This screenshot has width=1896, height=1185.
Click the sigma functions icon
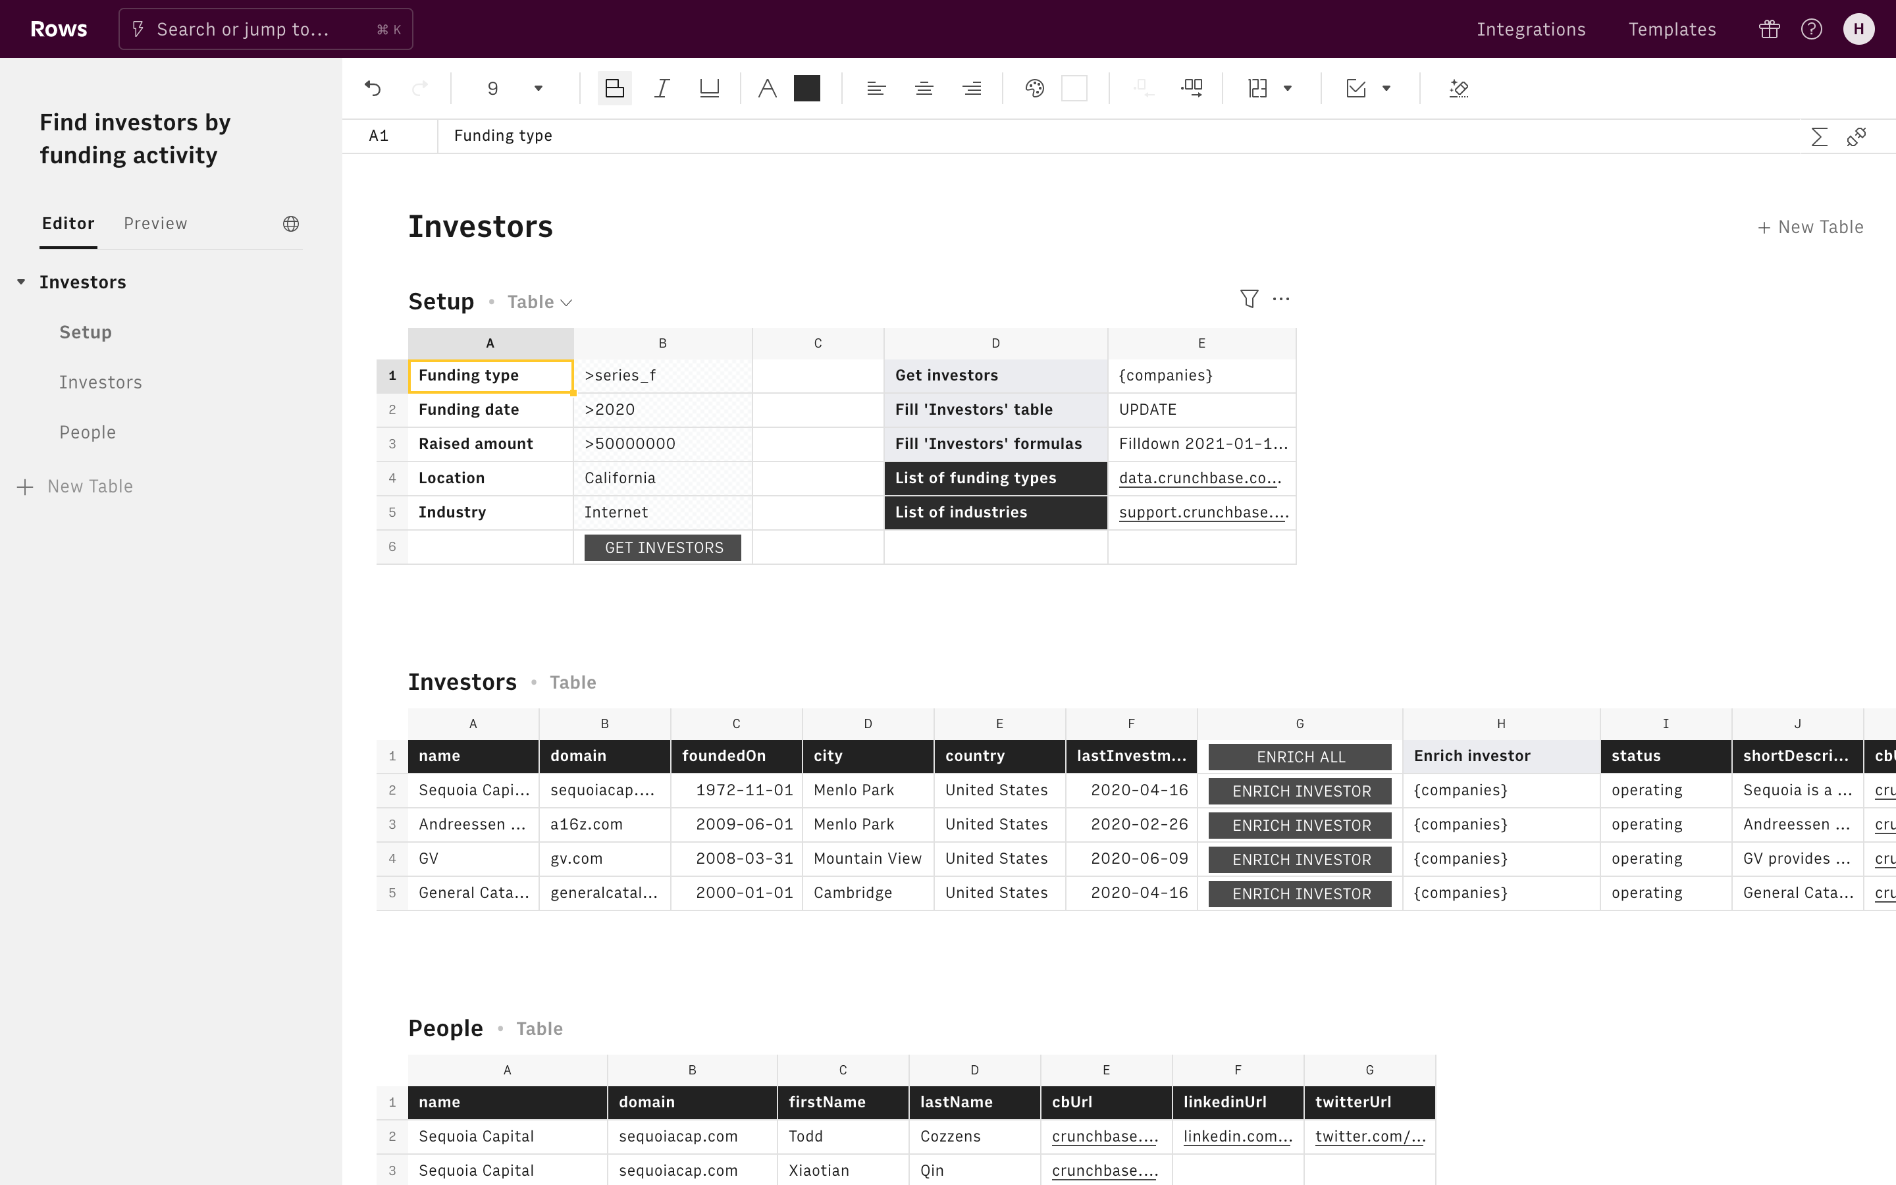click(1819, 137)
